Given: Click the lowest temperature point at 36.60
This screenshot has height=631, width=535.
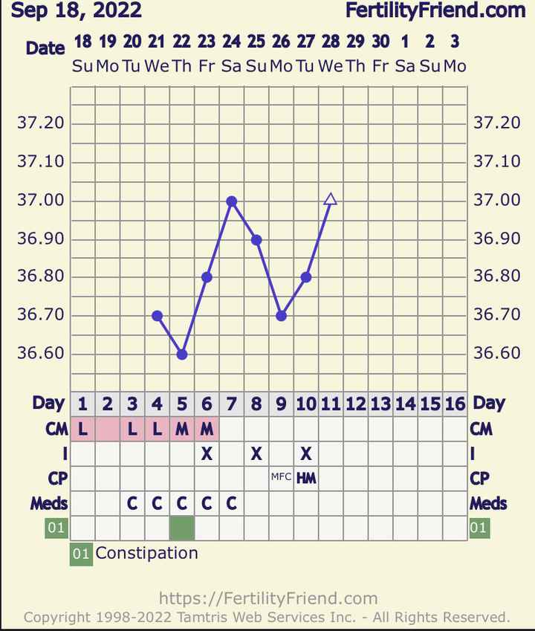Looking at the screenshot, I should point(182,354).
